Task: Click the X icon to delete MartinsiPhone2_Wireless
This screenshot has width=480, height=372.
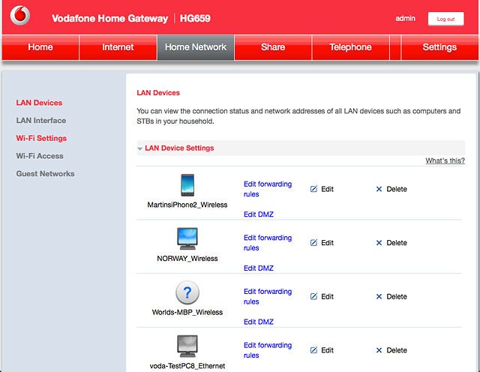Action: tap(379, 189)
